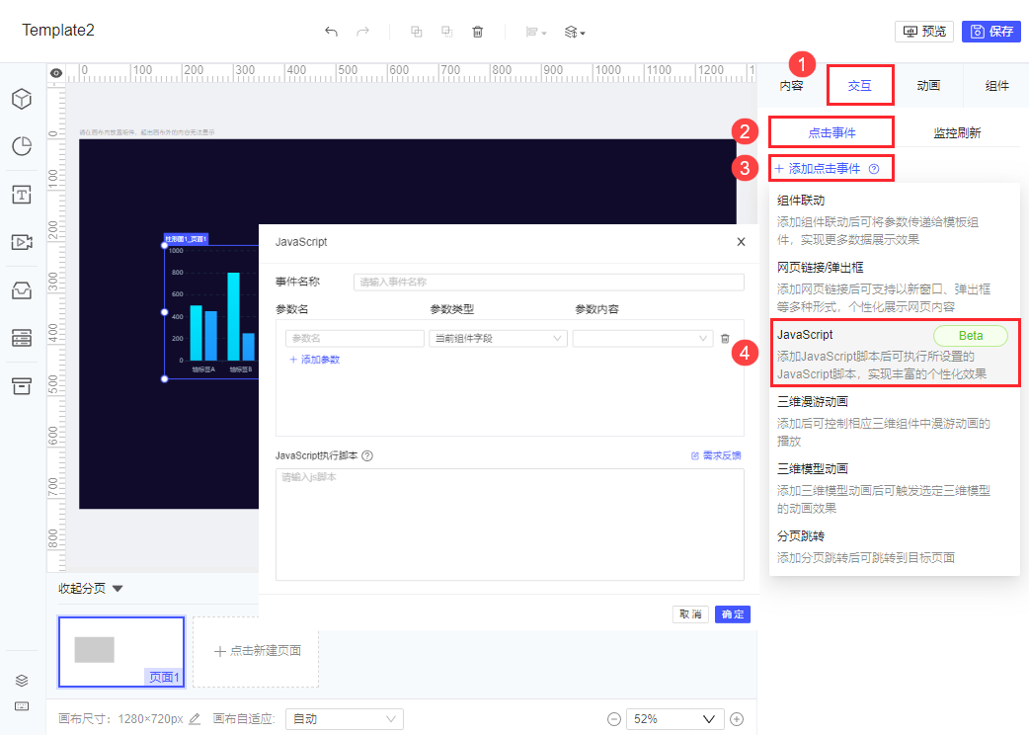1029x735 pixels.
Task: Choose 组件联动 from event menu
Action: pyautogui.click(x=894, y=219)
